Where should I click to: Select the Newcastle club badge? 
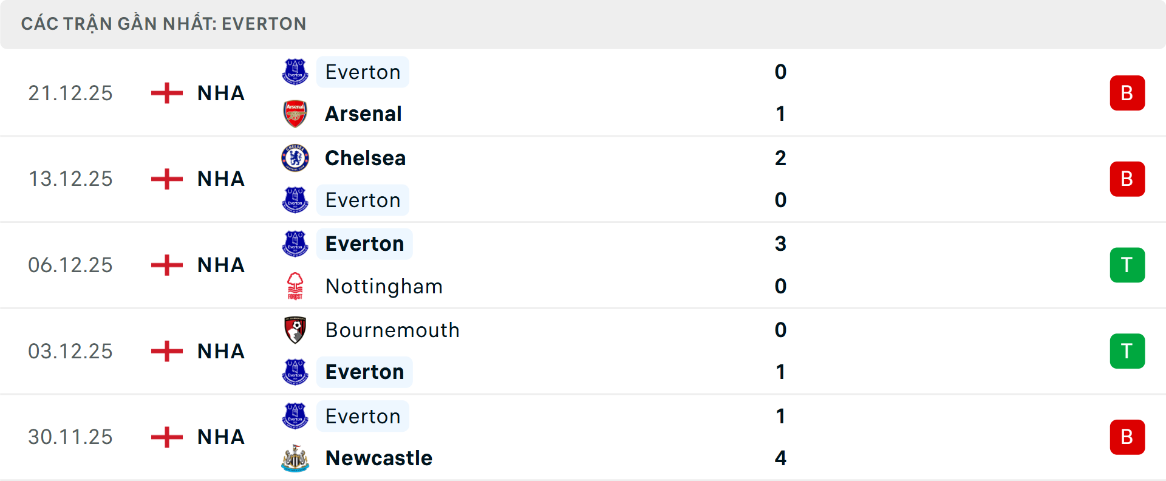[295, 458]
